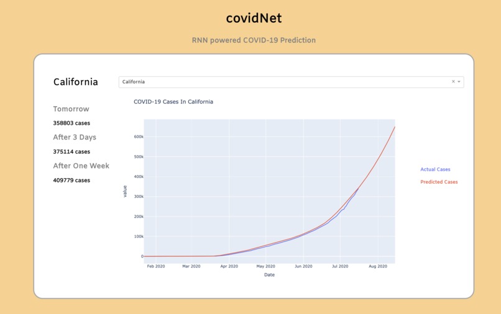Open the state dropdown arrow

coord(459,82)
